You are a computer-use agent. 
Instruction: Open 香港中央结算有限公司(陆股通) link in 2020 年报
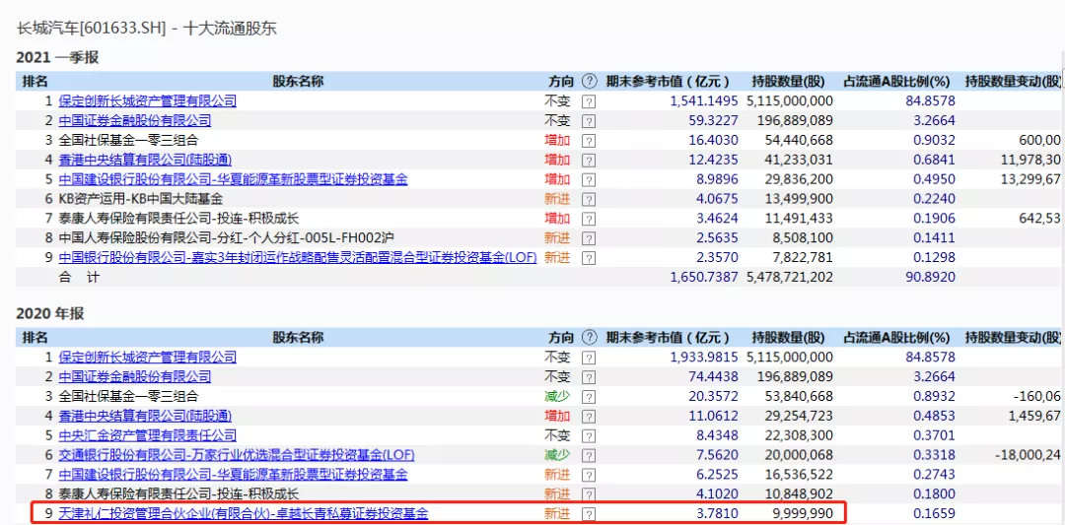[x=145, y=416]
